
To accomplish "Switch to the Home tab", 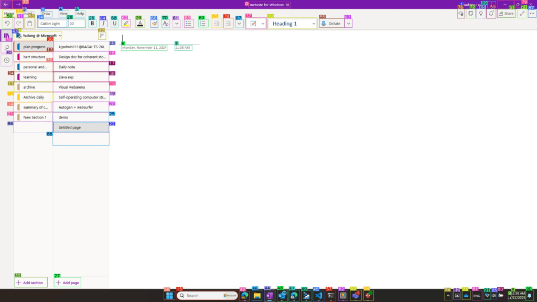I will (9, 14).
